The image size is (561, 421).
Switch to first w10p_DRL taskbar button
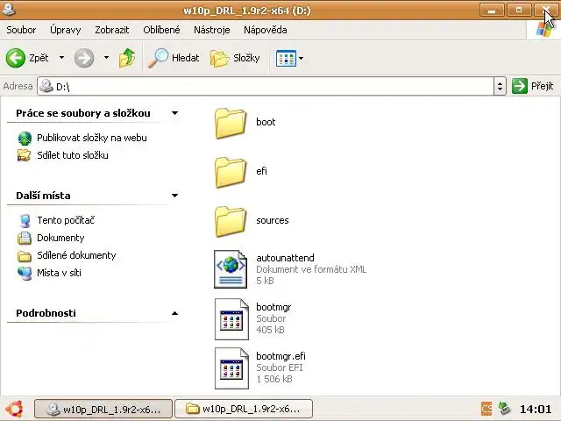(103, 409)
